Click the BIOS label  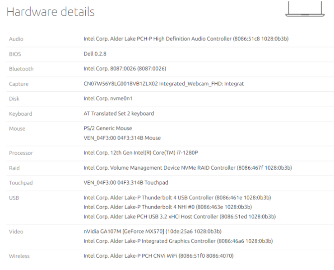coord(15,54)
